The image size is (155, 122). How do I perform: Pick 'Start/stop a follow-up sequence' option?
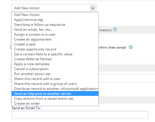point(55,25)
